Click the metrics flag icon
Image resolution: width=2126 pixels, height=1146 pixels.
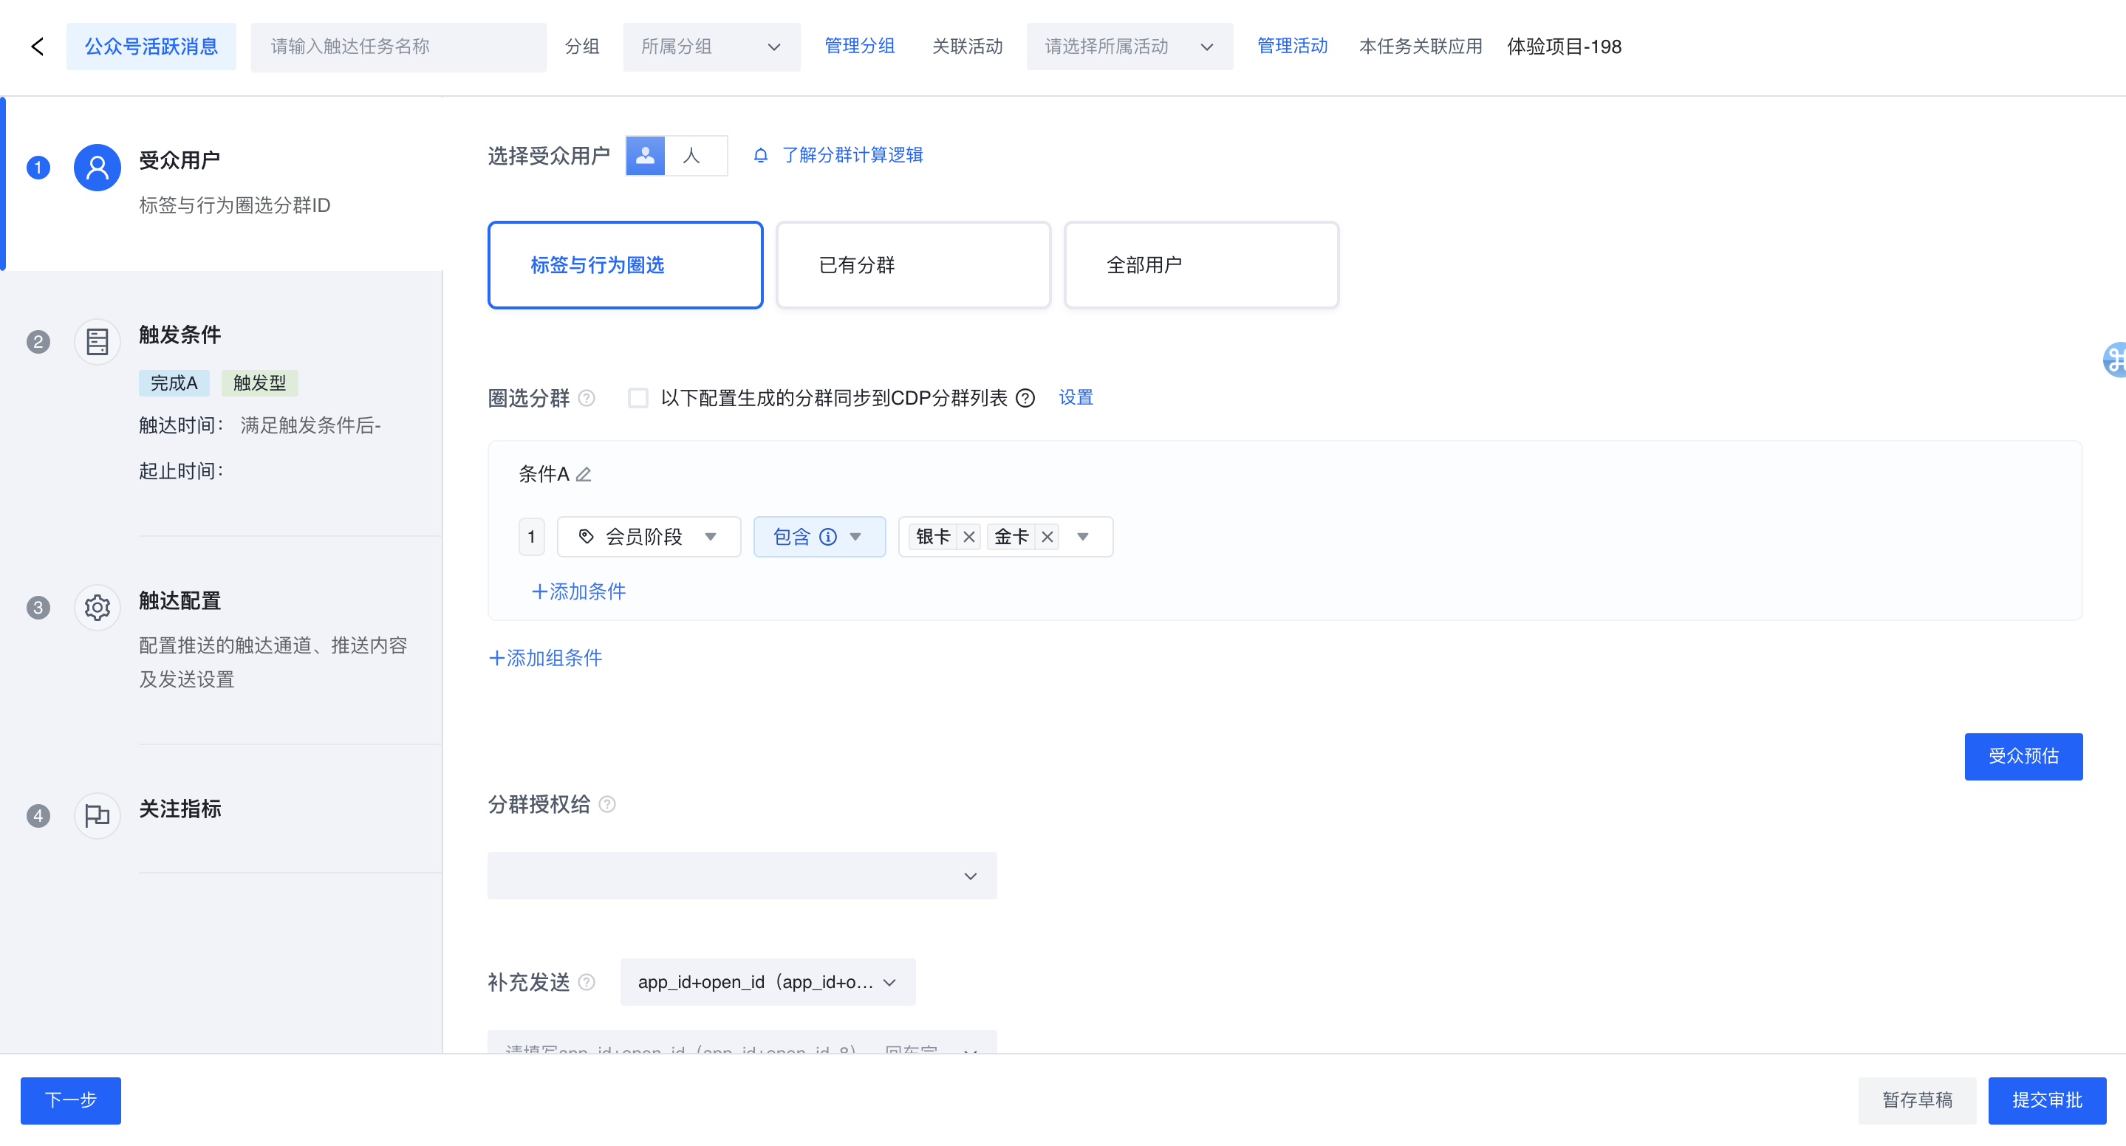pos(98,815)
